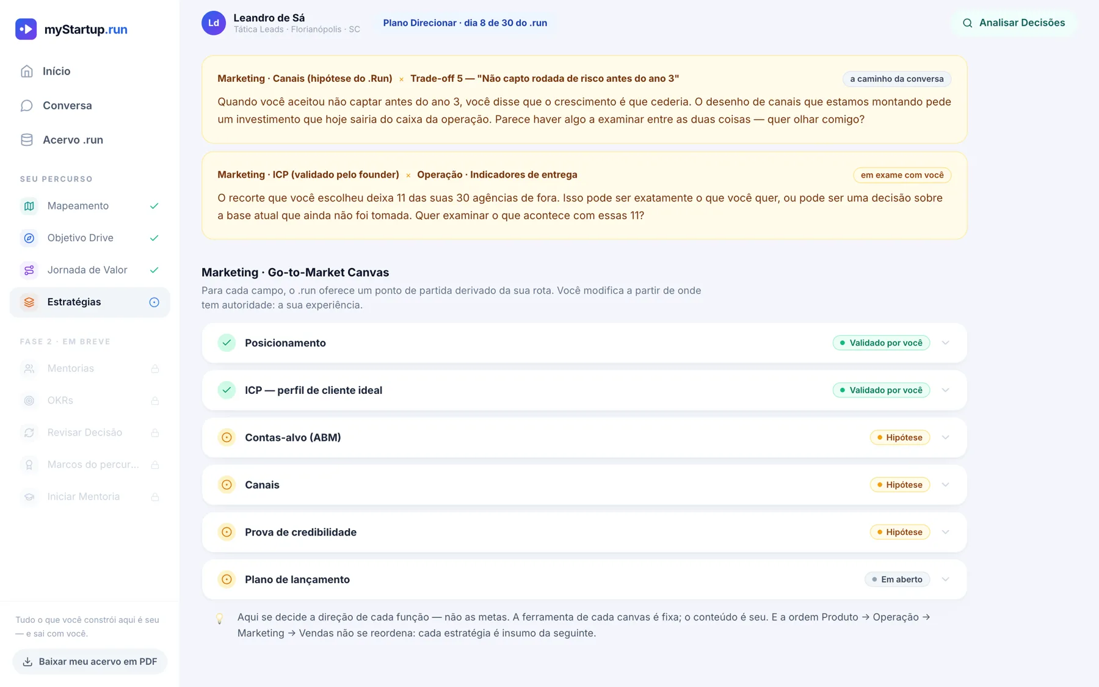The width and height of the screenshot is (1099, 687).
Task: Click the Mapeamento map icon
Action: pos(29,206)
